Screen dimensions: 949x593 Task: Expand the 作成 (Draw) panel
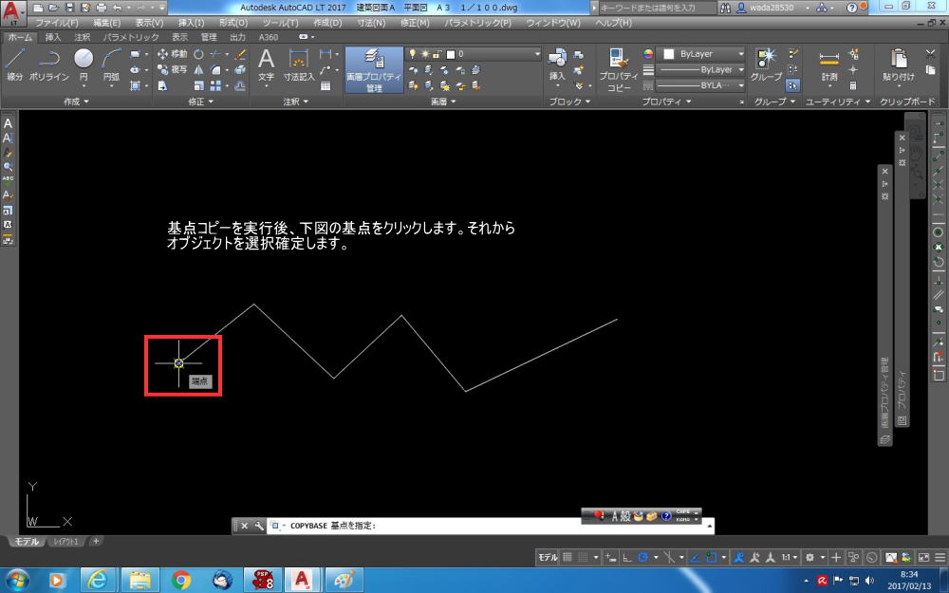click(76, 102)
